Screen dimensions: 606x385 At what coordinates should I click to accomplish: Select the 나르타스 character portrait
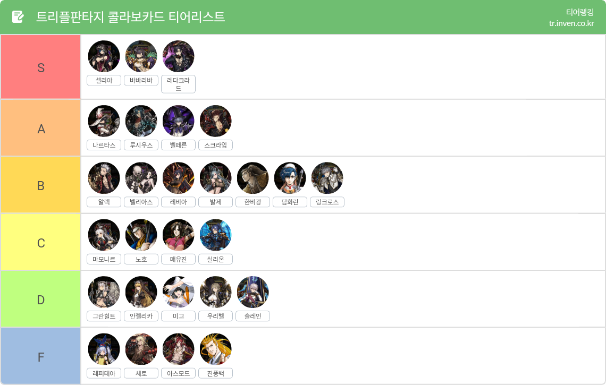104,121
